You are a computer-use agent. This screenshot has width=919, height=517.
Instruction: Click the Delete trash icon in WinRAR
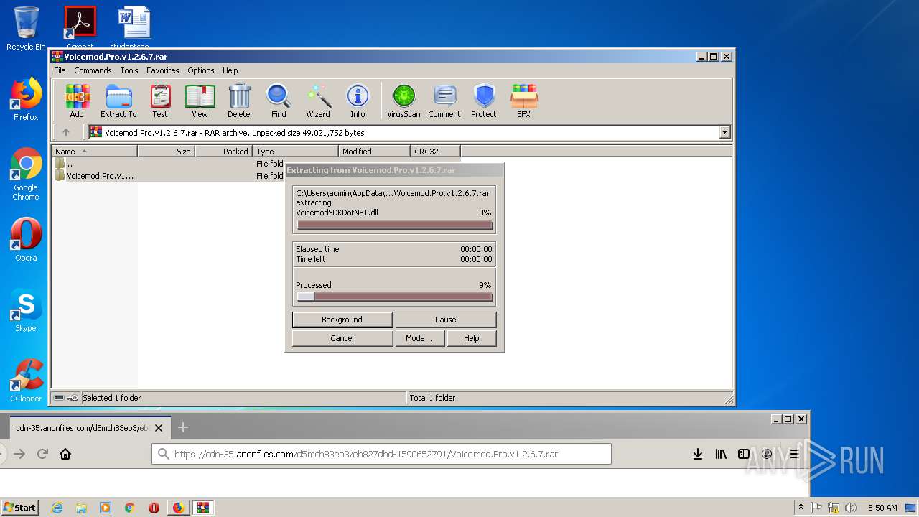pos(239,101)
